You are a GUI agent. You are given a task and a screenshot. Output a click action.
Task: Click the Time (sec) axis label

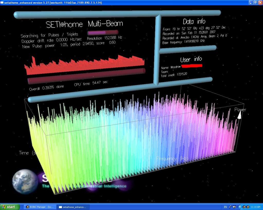click(x=30, y=153)
